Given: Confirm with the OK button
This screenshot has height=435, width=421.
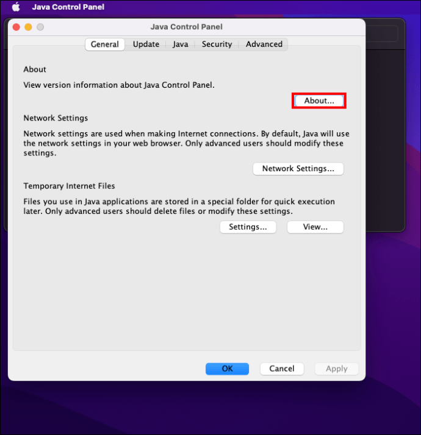Looking at the screenshot, I should (227, 369).
